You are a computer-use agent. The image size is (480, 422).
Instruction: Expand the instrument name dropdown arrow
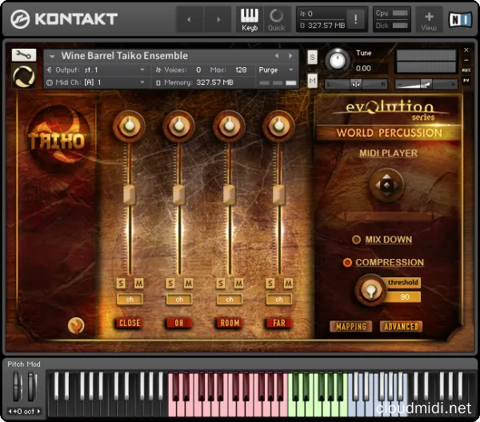pyautogui.click(x=52, y=56)
